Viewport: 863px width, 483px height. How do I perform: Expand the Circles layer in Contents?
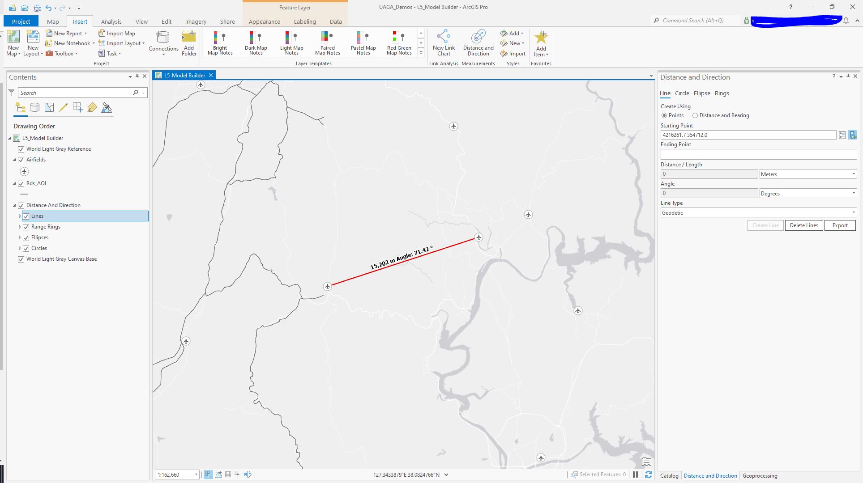pos(20,248)
